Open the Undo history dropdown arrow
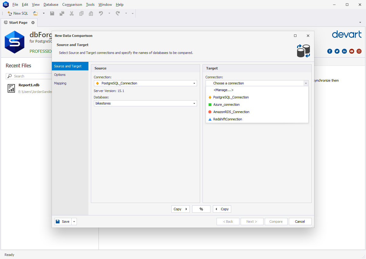This screenshot has width=366, height=259. click(x=109, y=13)
